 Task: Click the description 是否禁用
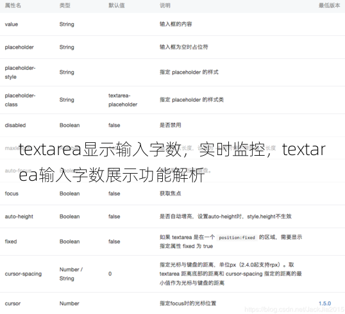click(171, 125)
